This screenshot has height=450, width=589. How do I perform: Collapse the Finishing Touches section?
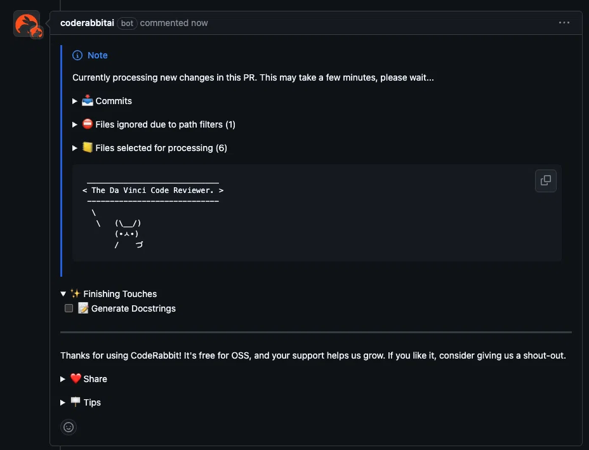[109, 294]
